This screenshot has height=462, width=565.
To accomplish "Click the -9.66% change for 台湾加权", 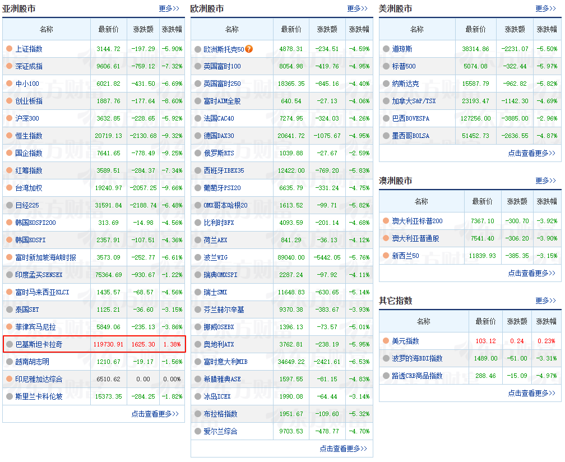I will click(x=172, y=188).
